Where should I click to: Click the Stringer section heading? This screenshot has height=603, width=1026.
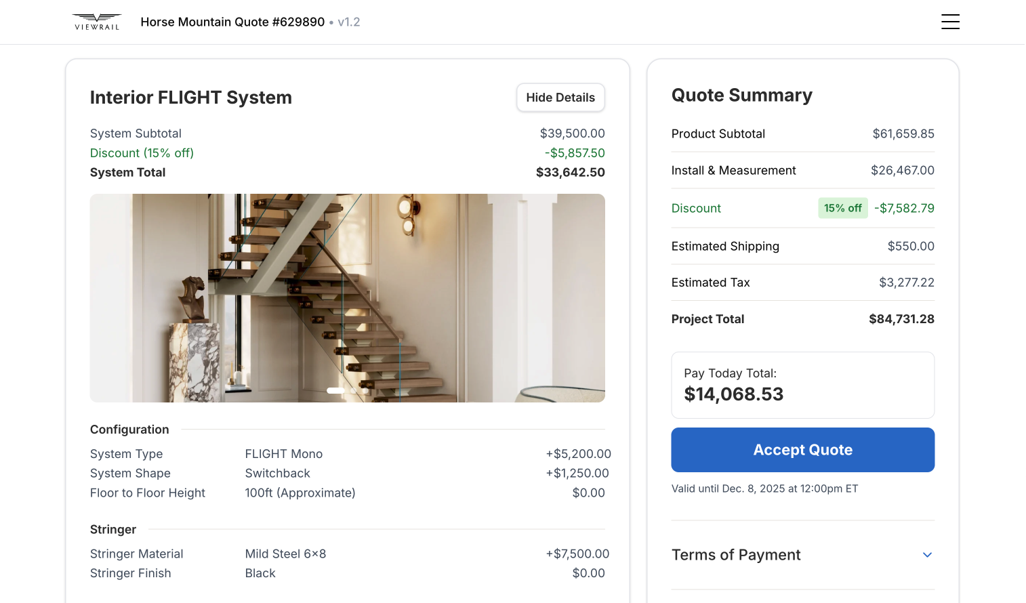click(x=112, y=529)
